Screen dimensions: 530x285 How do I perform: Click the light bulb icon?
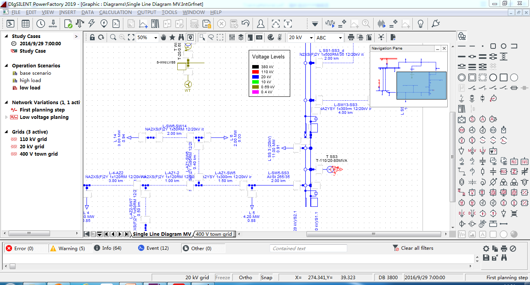click(x=420, y=24)
